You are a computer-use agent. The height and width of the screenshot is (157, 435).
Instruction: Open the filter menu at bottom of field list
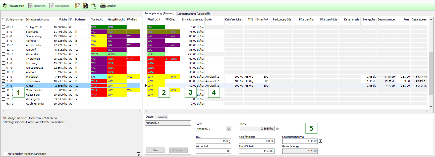coord(138,154)
